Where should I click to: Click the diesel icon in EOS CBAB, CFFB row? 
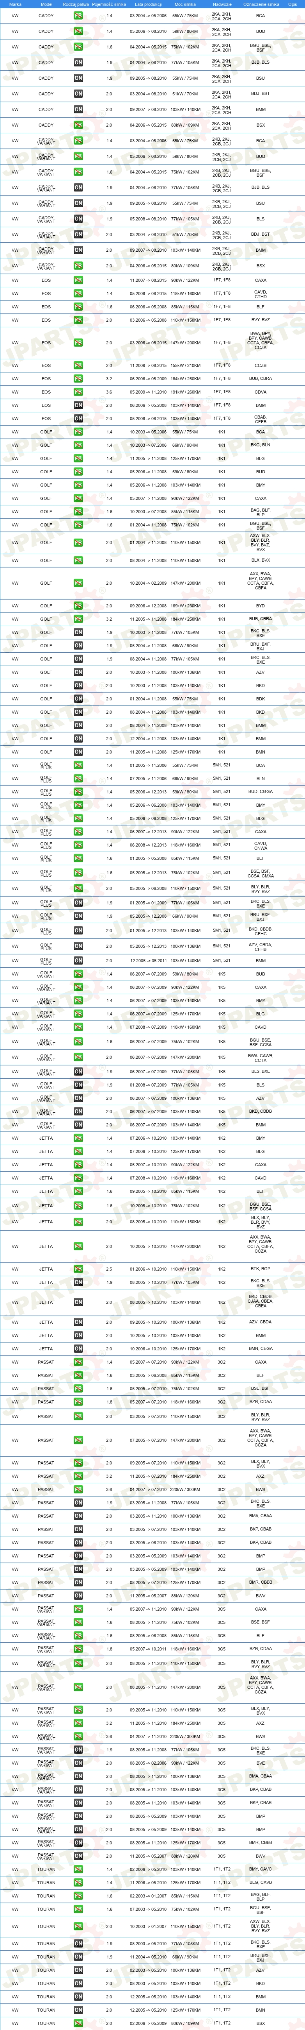(x=78, y=419)
